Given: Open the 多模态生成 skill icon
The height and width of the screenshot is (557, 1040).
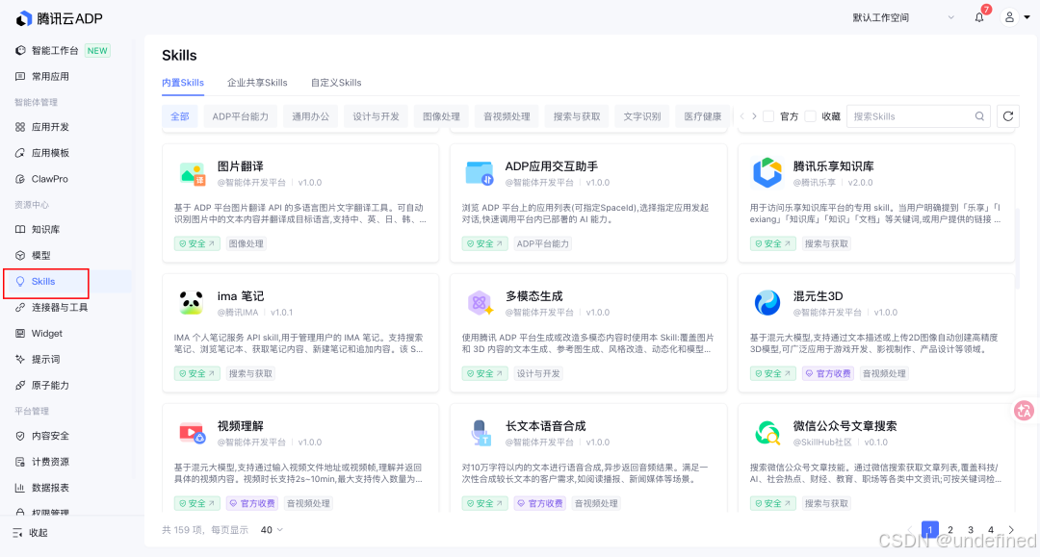Looking at the screenshot, I should coord(480,303).
